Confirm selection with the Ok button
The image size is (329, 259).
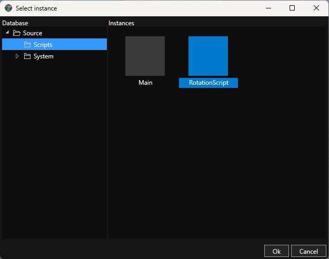(x=276, y=251)
